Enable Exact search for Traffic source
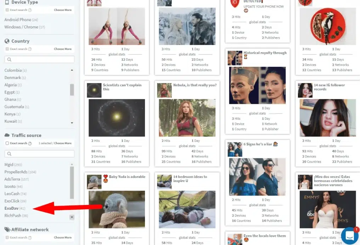This screenshot has height=245, width=360. click(7, 144)
